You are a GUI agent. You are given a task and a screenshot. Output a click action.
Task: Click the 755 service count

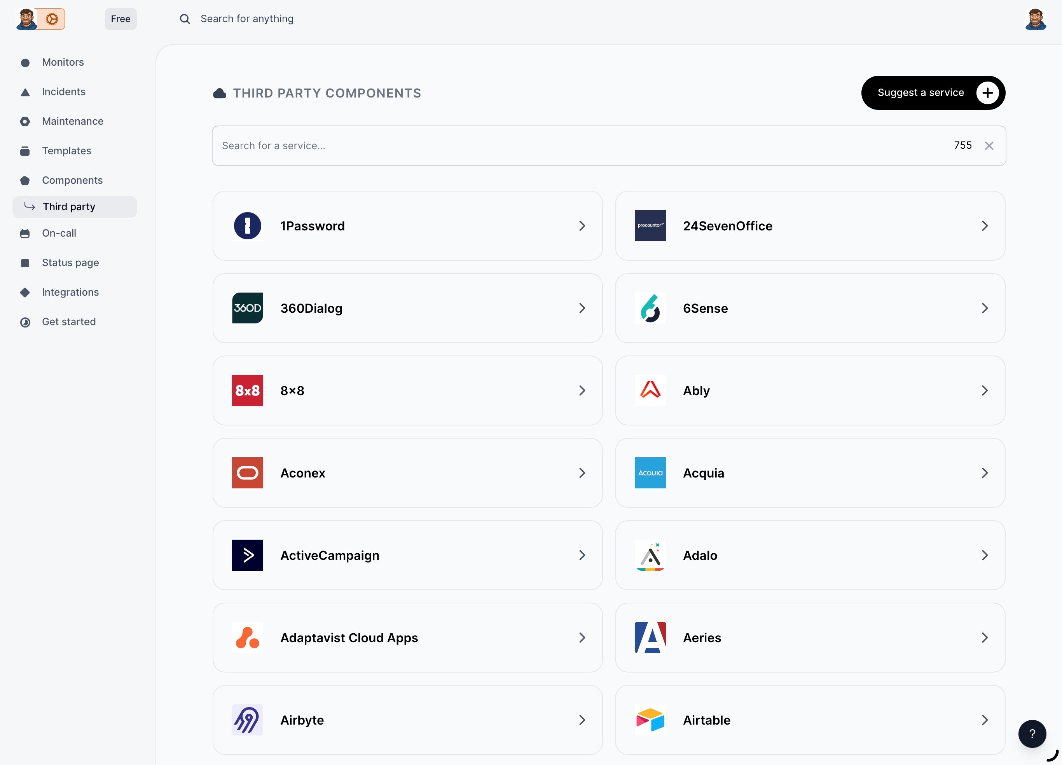(963, 146)
